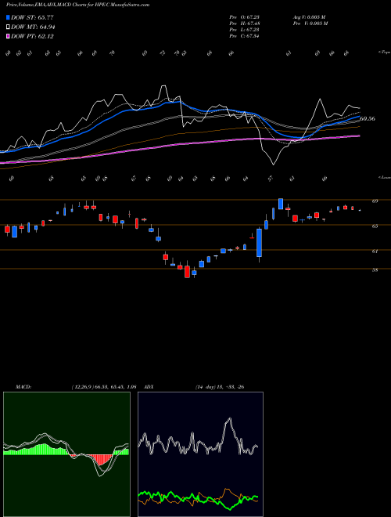Click the 'DOW PT: 62.12' legend label
The image size is (391, 517).
click(32, 36)
